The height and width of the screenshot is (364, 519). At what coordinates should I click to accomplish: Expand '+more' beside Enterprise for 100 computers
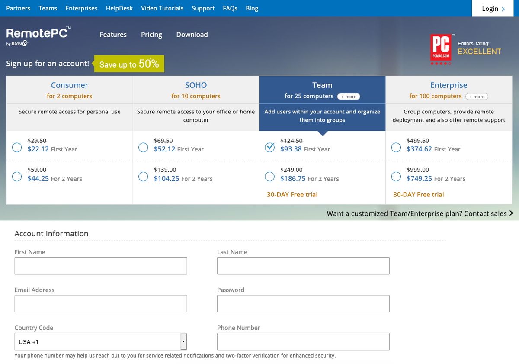coord(477,97)
